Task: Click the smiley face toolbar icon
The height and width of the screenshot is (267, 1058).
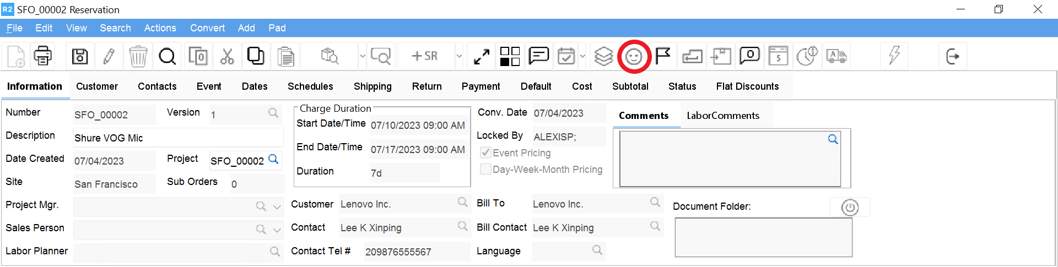Action: click(x=634, y=56)
